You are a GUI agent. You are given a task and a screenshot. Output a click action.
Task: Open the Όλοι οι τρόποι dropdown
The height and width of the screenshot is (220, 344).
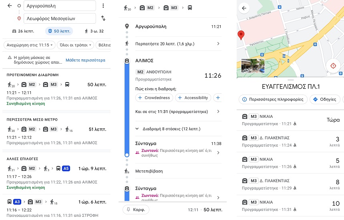(x=75, y=45)
